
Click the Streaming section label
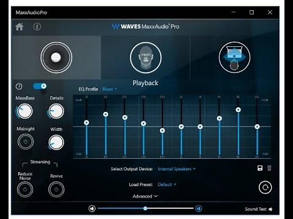click(x=40, y=162)
